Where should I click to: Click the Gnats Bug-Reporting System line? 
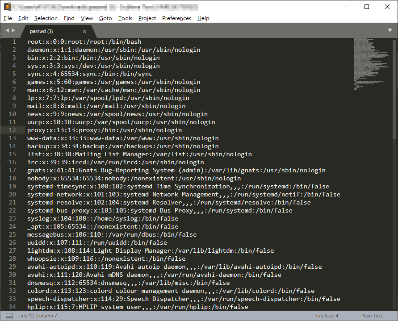click(176, 170)
